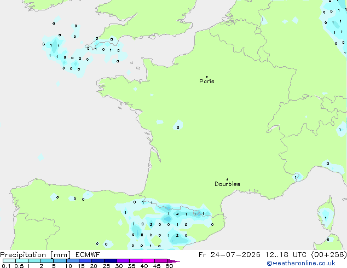Pick the 40–45 mm legend swatch
This screenshot has width=347, height=268.
coord(148,261)
